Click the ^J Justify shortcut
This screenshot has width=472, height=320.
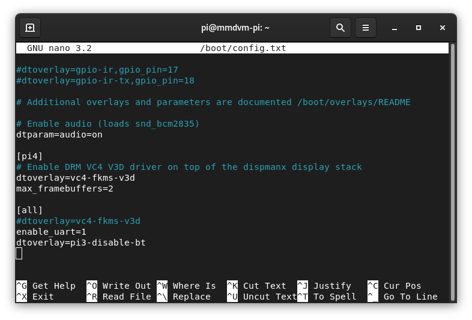pyautogui.click(x=324, y=286)
